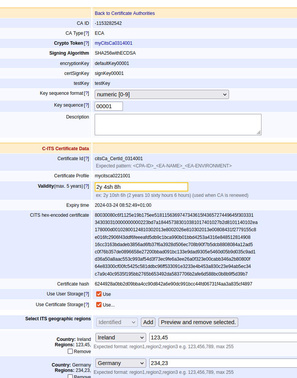Image resolution: width=297 pixels, height=378 pixels.
Task: Toggle the Use Certificate Storage checkbox
Action: click(x=99, y=305)
